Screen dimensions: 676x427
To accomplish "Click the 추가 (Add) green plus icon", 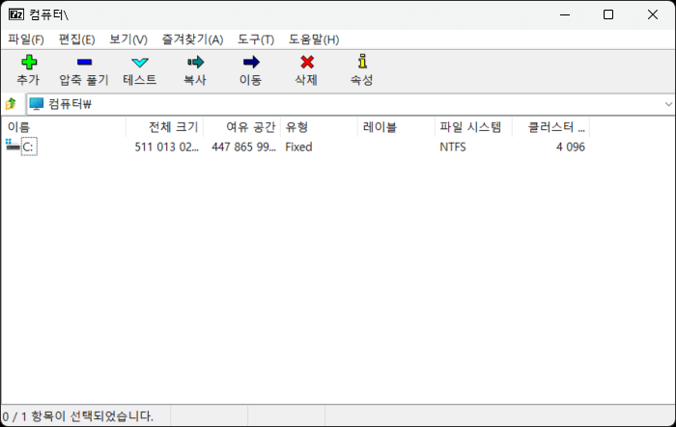I will pos(28,63).
